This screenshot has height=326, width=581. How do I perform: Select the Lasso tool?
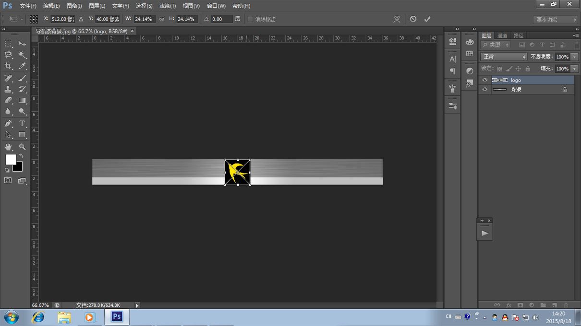coord(8,55)
